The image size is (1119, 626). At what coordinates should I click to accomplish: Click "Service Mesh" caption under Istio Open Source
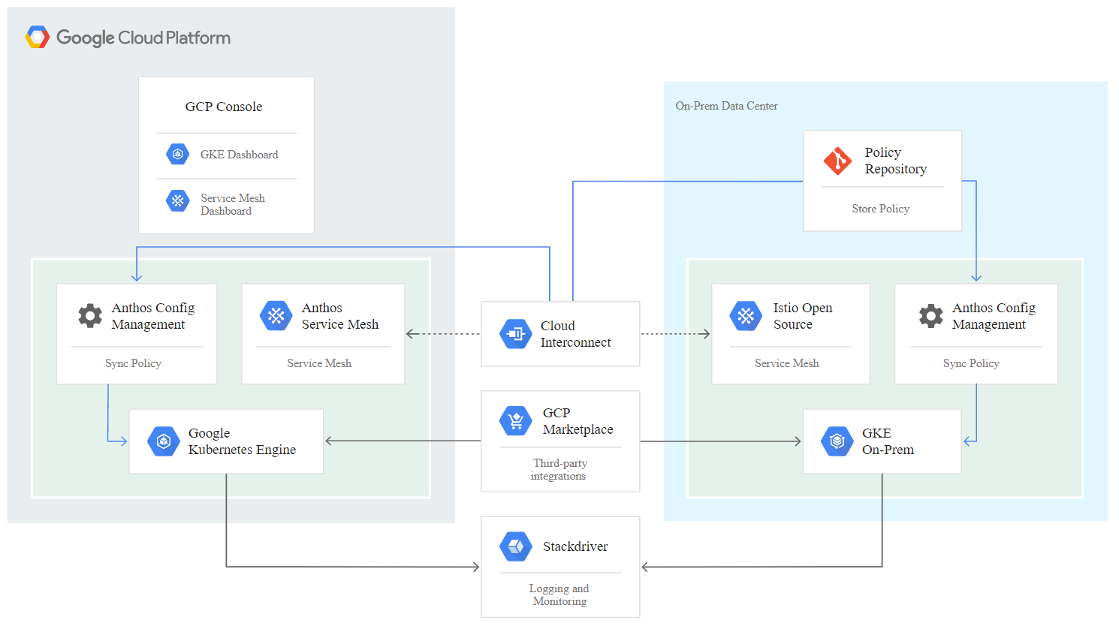787,363
